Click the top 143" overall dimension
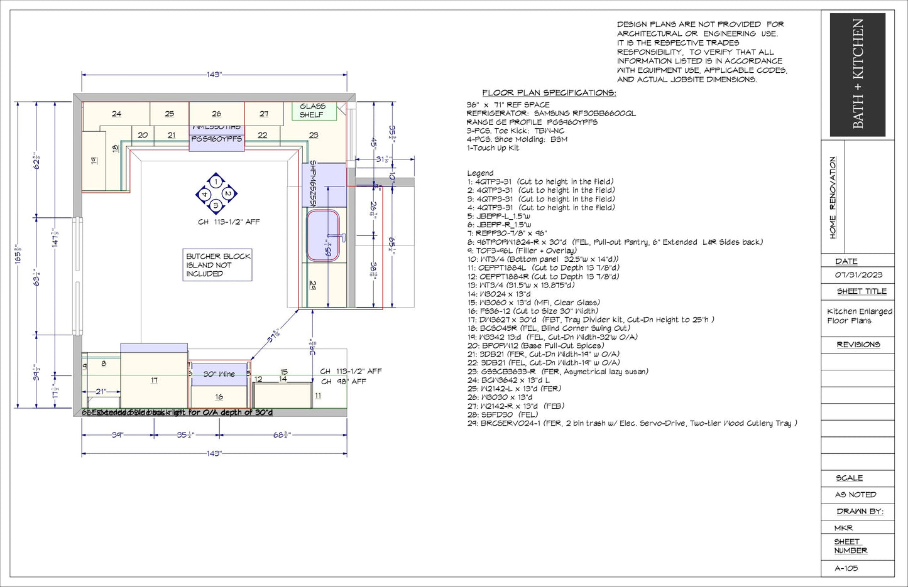The image size is (908, 587). (214, 75)
